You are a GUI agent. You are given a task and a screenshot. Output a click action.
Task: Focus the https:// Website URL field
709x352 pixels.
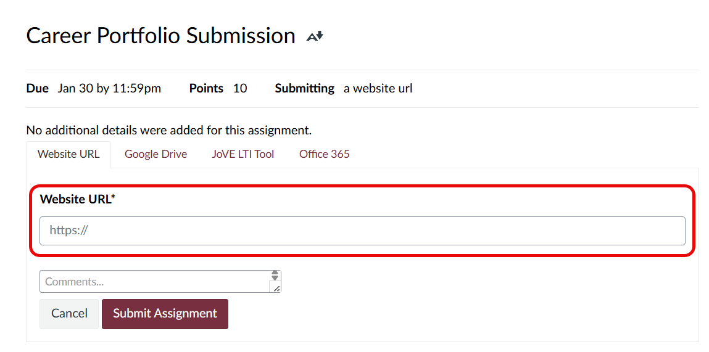tap(362, 231)
